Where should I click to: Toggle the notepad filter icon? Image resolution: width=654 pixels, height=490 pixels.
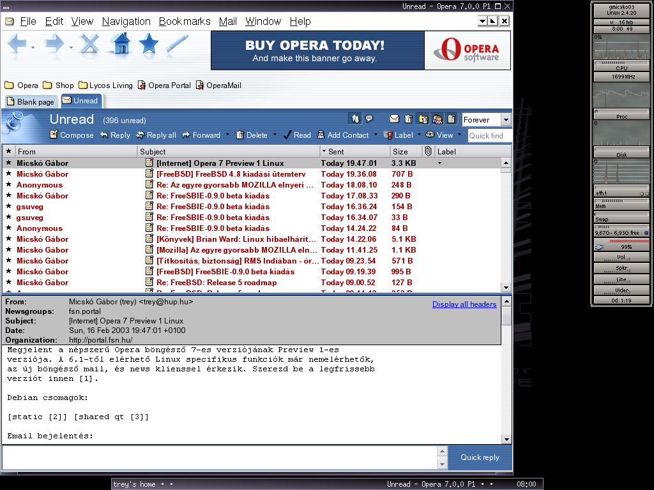452,119
